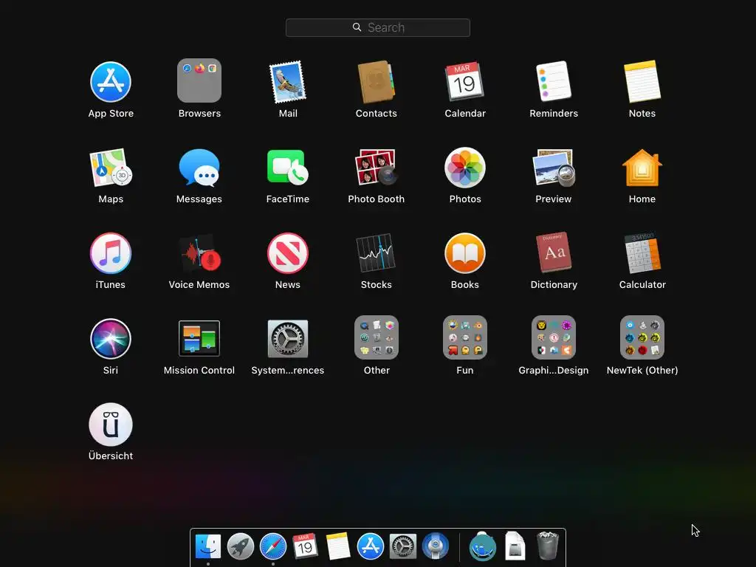Open the News app
This screenshot has height=567, width=756.
click(288, 253)
